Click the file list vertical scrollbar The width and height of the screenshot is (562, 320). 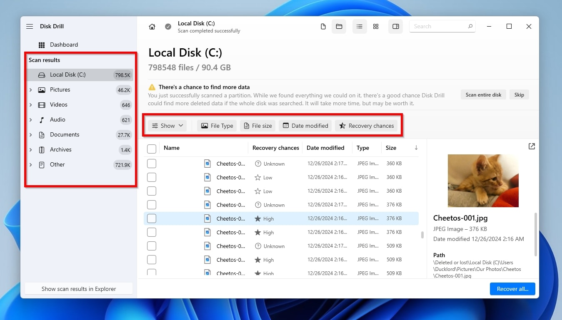click(422, 235)
